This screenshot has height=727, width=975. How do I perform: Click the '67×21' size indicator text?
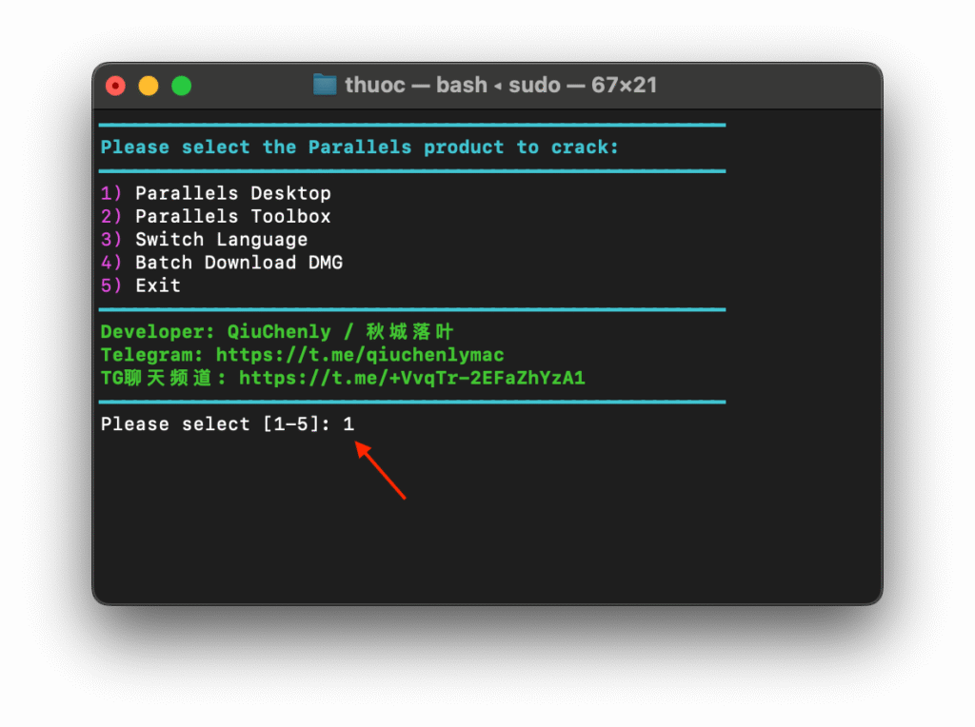pyautogui.click(x=624, y=85)
